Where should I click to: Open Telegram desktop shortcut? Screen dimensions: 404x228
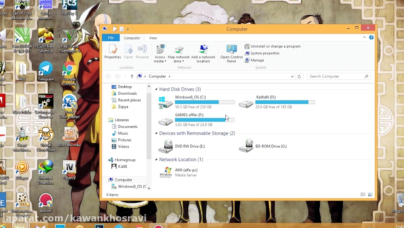click(46, 71)
